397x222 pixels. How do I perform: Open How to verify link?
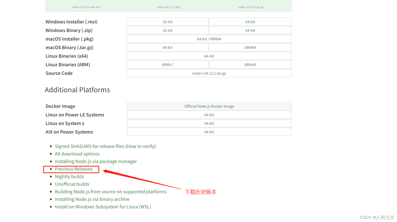pyautogui.click(x=141, y=146)
